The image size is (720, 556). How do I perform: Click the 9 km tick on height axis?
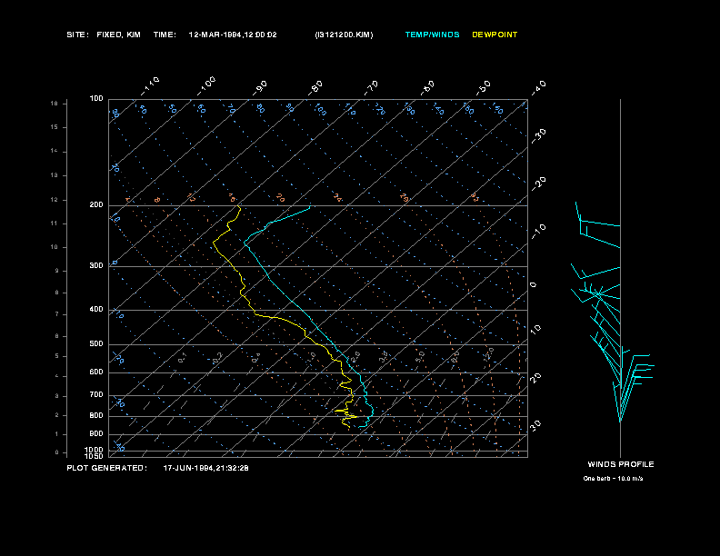(56, 271)
